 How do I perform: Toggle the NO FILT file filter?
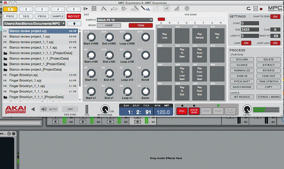74,16
